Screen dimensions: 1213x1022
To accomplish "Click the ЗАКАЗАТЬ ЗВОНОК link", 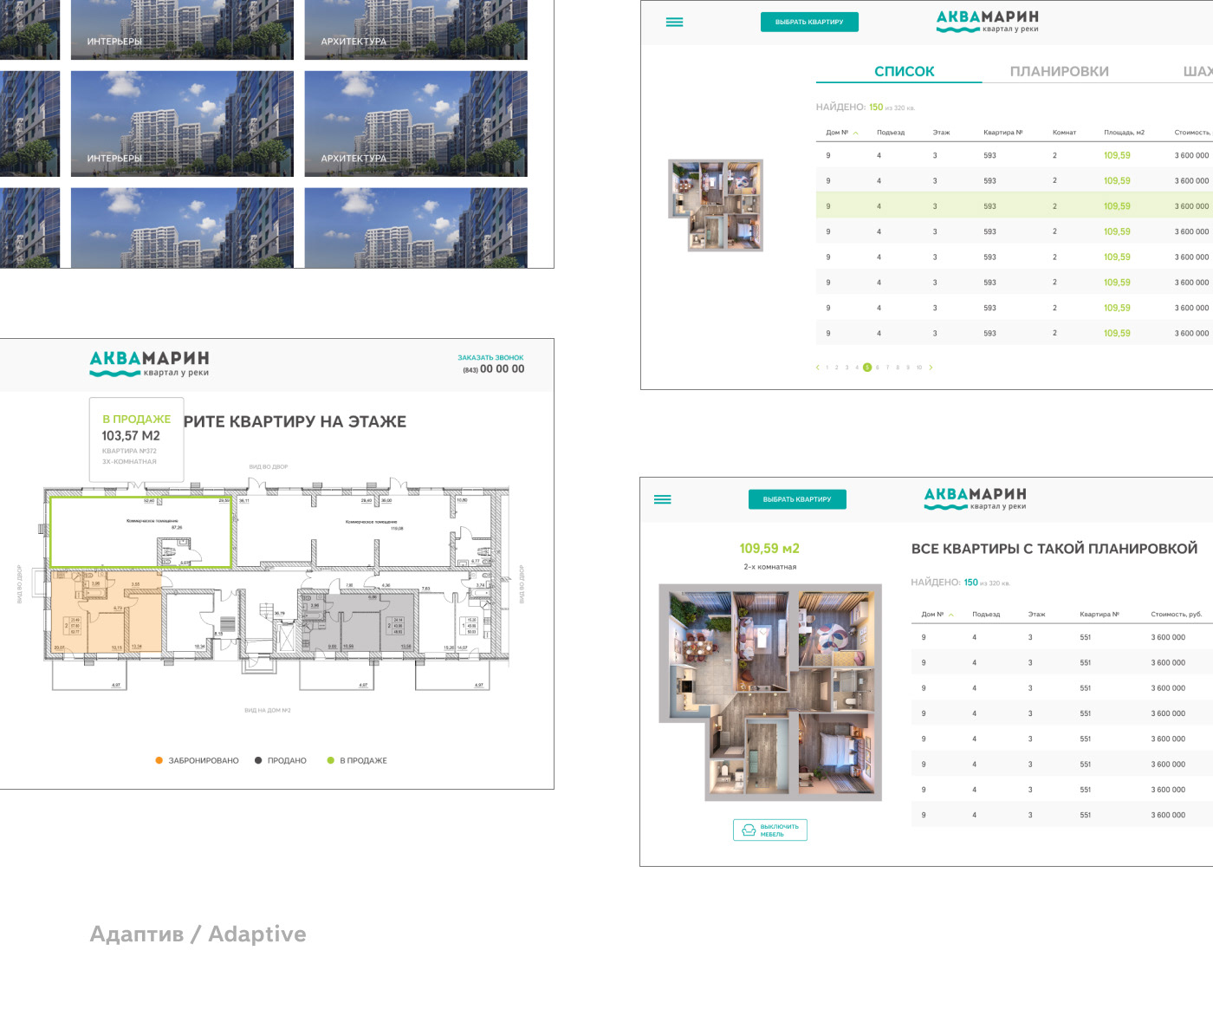I will [490, 357].
